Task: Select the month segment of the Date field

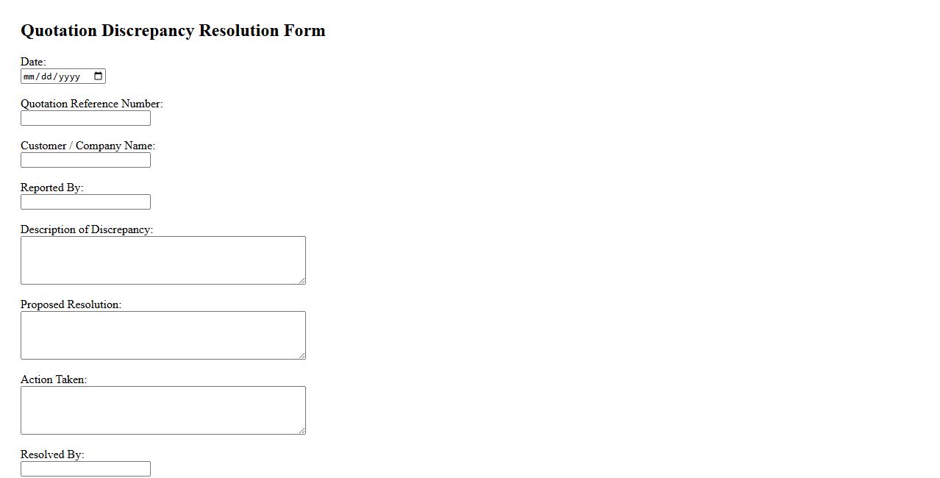Action: pos(29,76)
